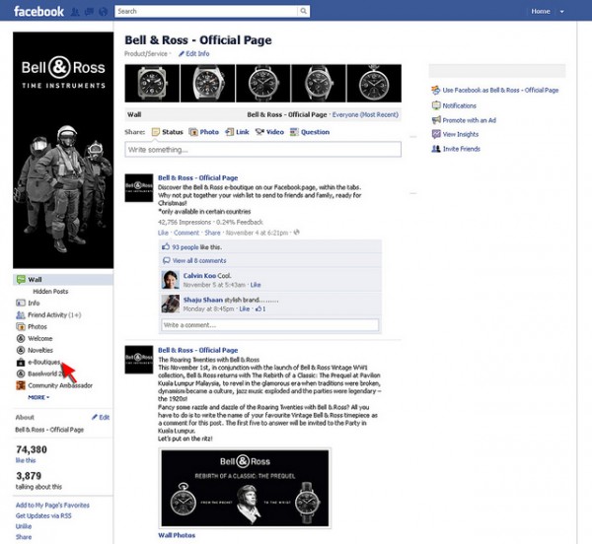The width and height of the screenshot is (592, 544).
Task: Click Add to My Page's Favorites
Action: click(52, 506)
